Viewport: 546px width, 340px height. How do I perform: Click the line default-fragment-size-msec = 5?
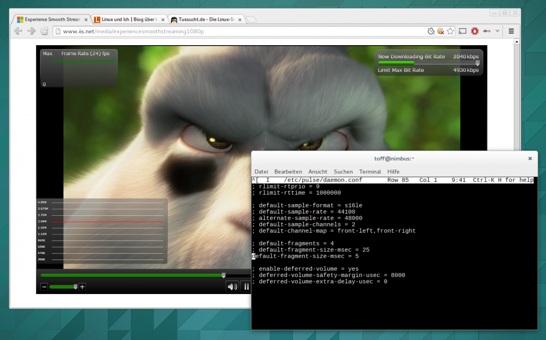[305, 256]
